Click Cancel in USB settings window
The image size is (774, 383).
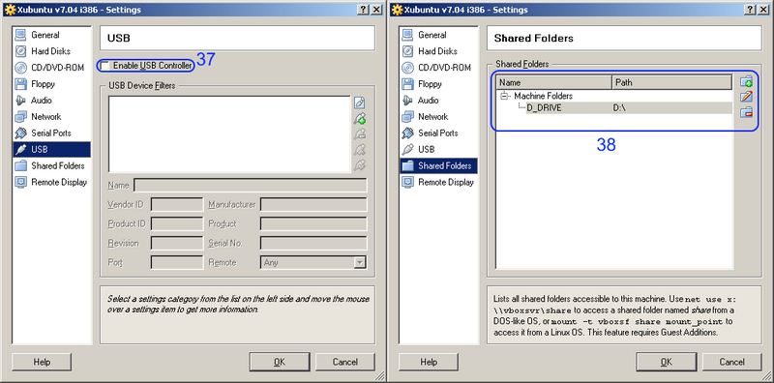345,362
